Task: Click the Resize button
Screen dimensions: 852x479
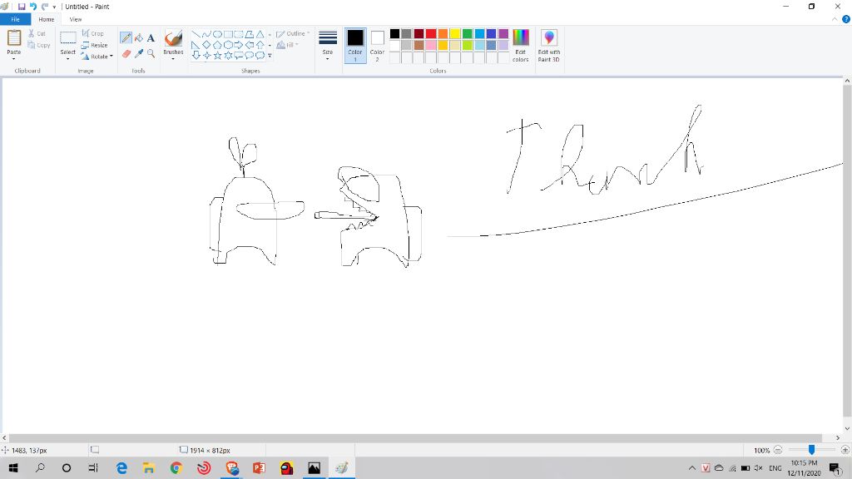Action: [95, 45]
